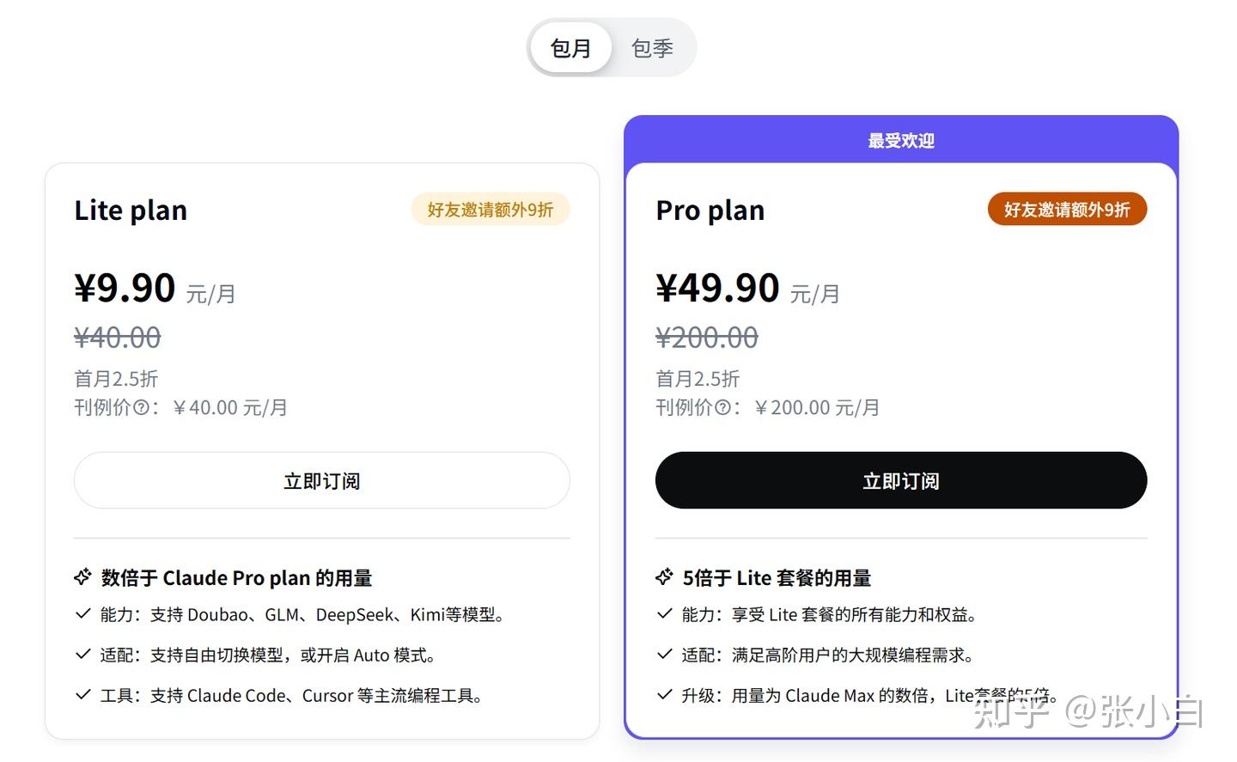
Task: Click checkmark beside Lite 适配 Auto 模式 line
Action: [x=83, y=654]
